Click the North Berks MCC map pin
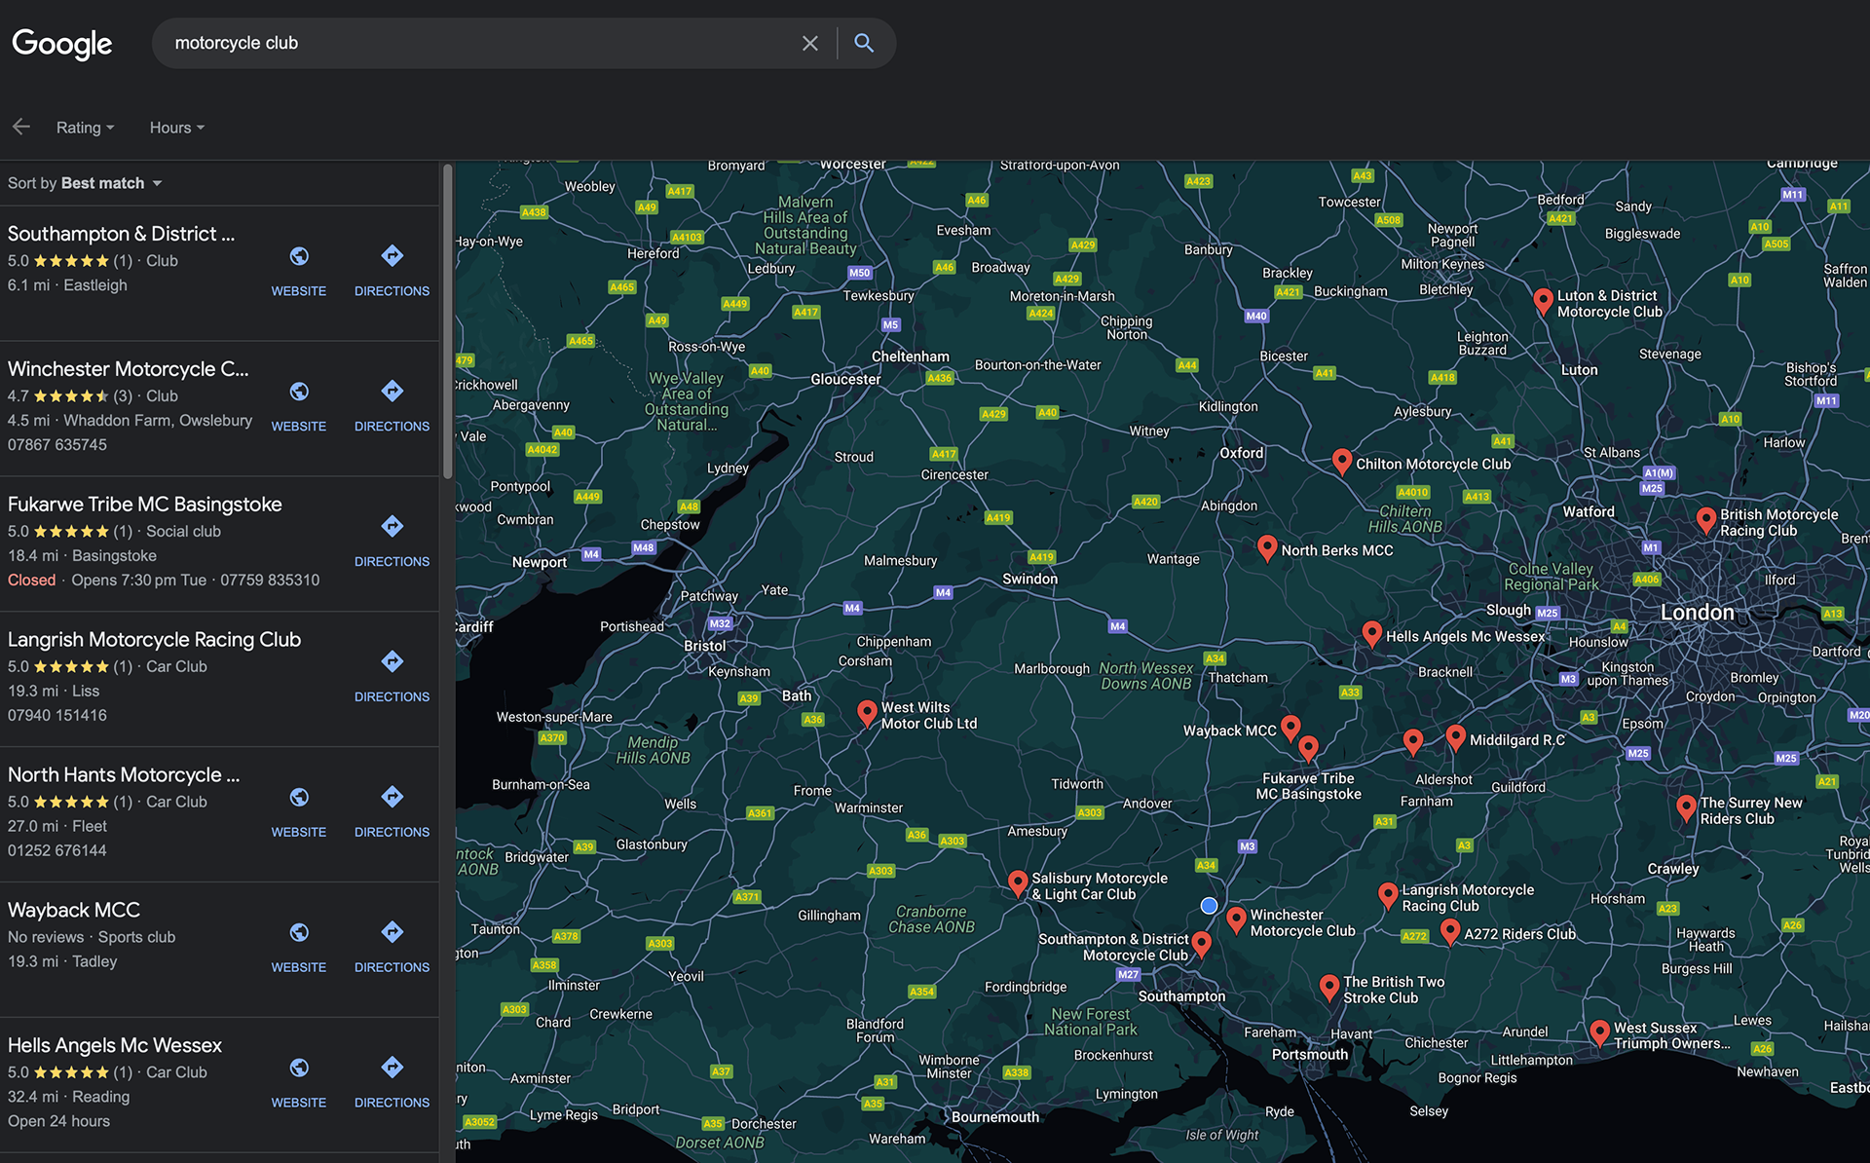Viewport: 1870px width, 1163px height. click(1267, 548)
